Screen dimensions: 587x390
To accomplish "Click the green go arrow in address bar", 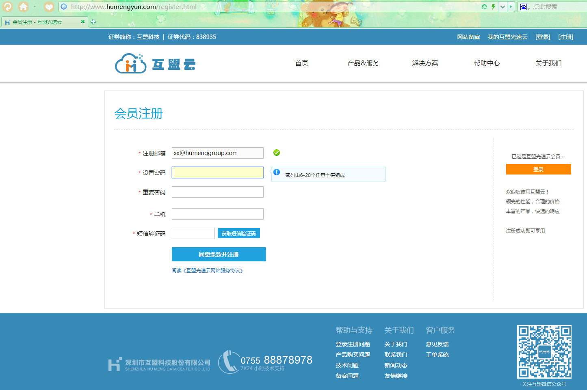I will [511, 6].
